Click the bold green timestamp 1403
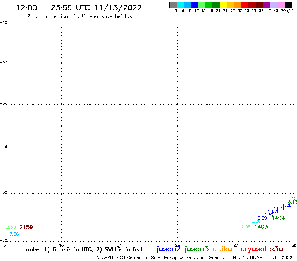Screen dimensions: 297x261 coord(261,227)
